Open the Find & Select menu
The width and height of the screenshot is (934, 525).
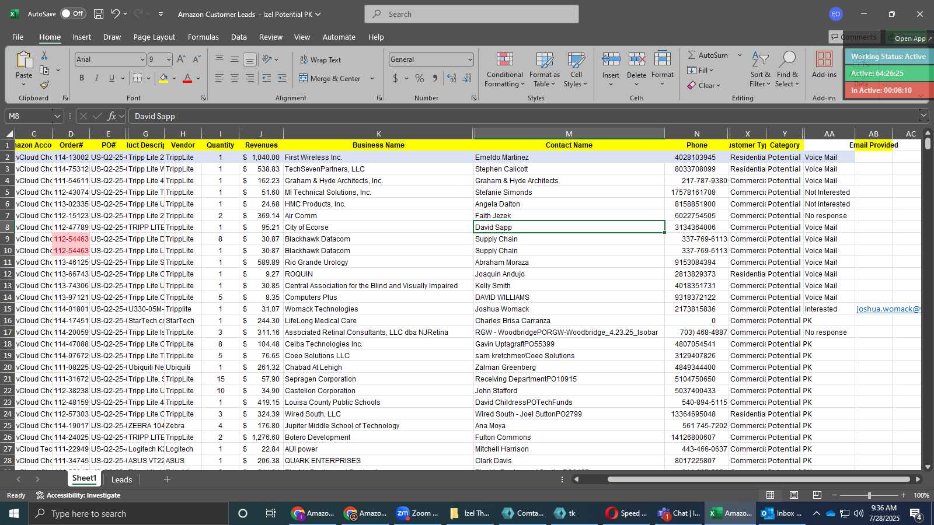click(x=787, y=70)
